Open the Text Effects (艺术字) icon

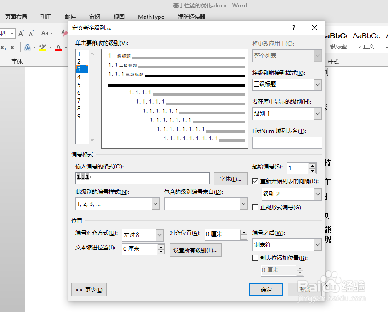28,47
